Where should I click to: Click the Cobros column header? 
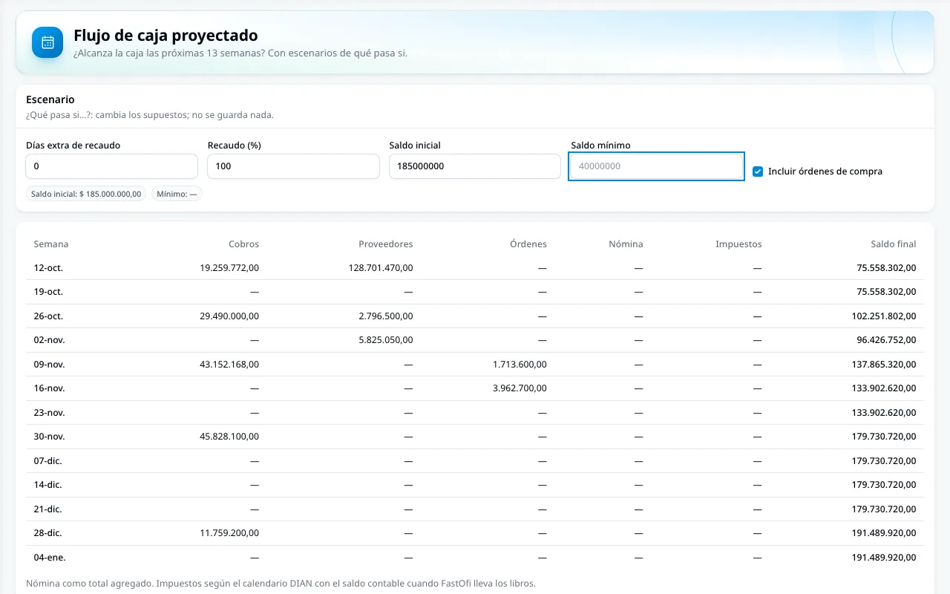tap(243, 244)
